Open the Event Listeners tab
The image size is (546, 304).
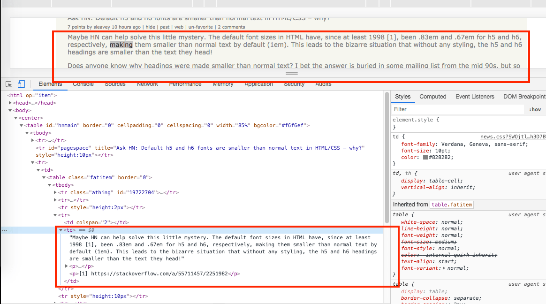pos(474,97)
